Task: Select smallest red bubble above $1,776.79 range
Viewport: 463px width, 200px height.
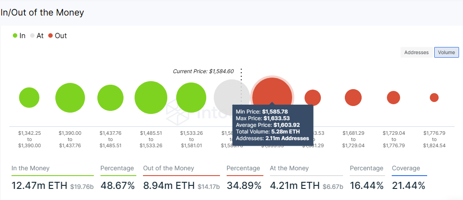Action: 434,98
